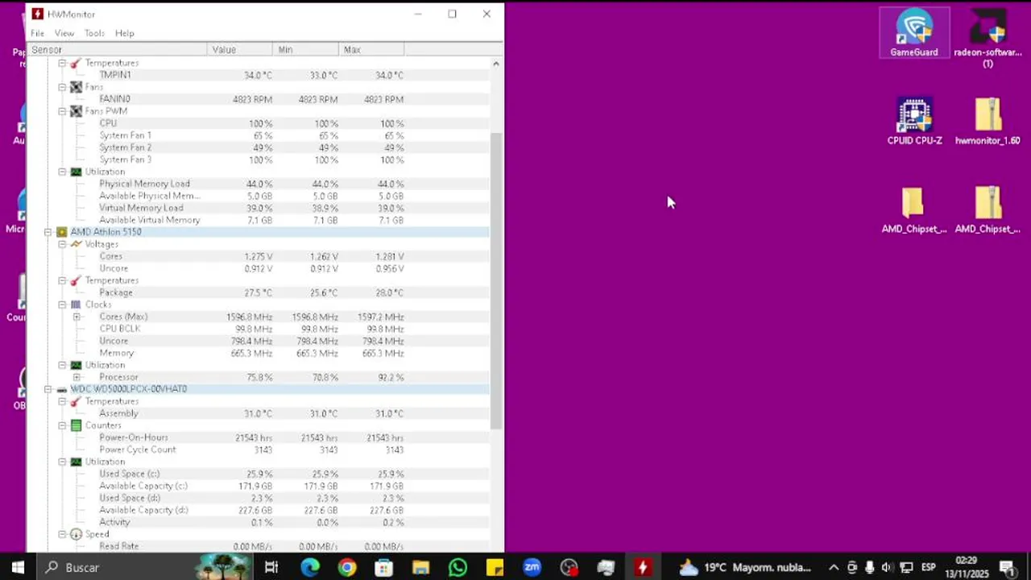1031x580 pixels.
Task: Click the gauge icon next to Speed
Action: pyautogui.click(x=76, y=534)
